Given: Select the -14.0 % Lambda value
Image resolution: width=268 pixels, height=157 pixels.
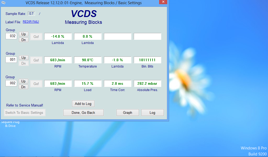Looking at the screenshot, I should click(58, 36).
